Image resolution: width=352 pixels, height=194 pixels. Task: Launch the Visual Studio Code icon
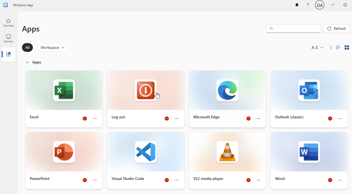tap(145, 152)
